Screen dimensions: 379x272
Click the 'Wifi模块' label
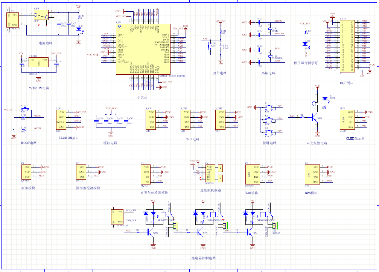[252, 193]
